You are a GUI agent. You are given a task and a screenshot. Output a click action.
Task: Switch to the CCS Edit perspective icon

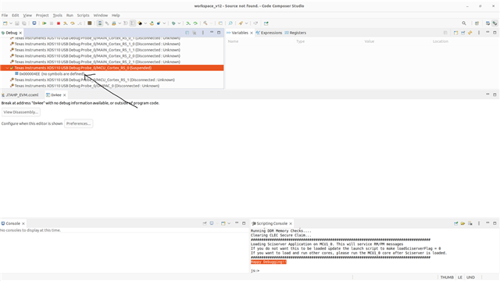click(487, 23)
